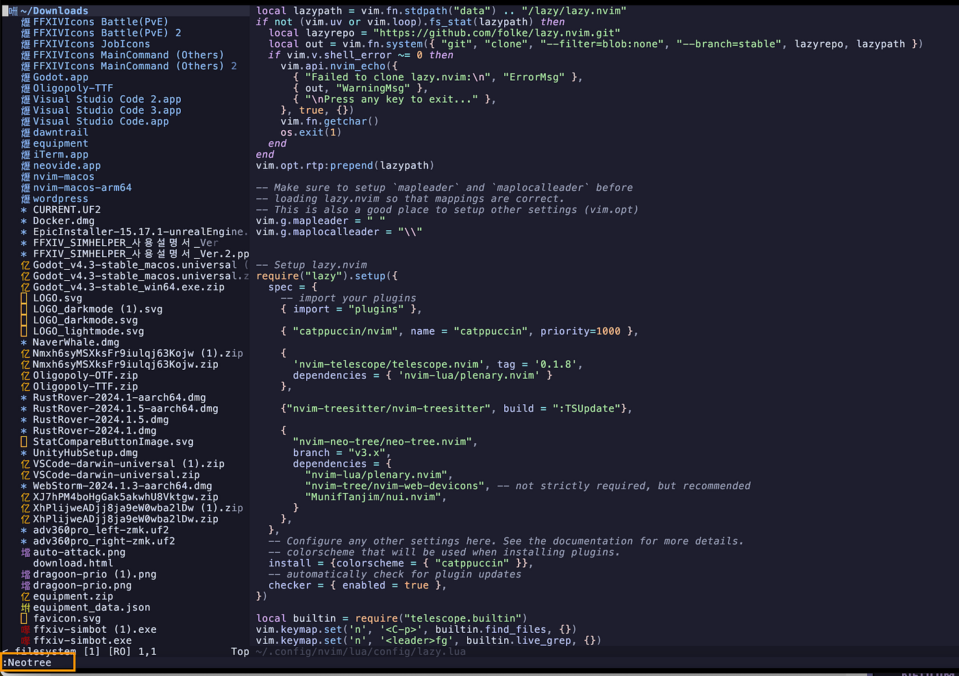
Task: Click the zip archive icon beside equipment.zip
Action: pyautogui.click(x=25, y=596)
